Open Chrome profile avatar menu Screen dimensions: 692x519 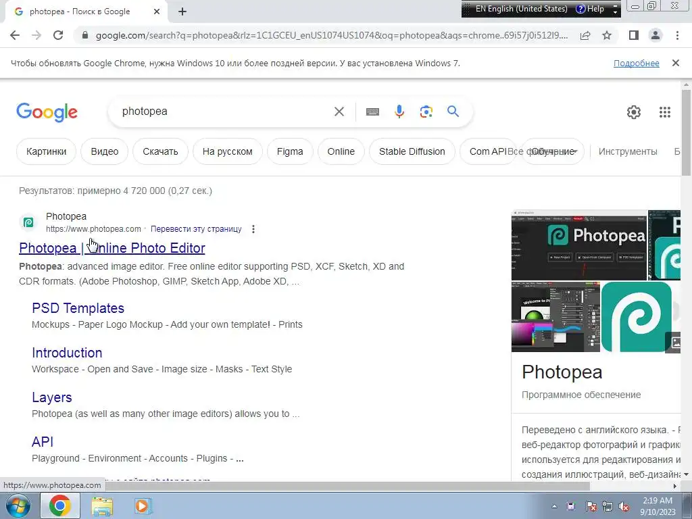[x=656, y=35]
